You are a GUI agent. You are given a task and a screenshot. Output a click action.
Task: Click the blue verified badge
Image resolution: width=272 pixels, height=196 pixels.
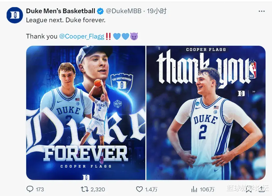(100, 11)
